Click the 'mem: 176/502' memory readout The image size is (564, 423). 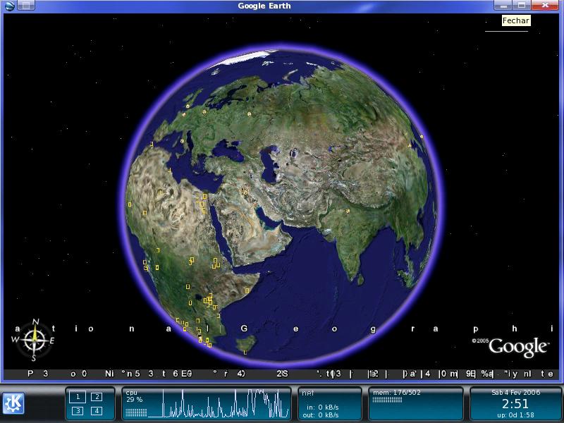pos(396,393)
